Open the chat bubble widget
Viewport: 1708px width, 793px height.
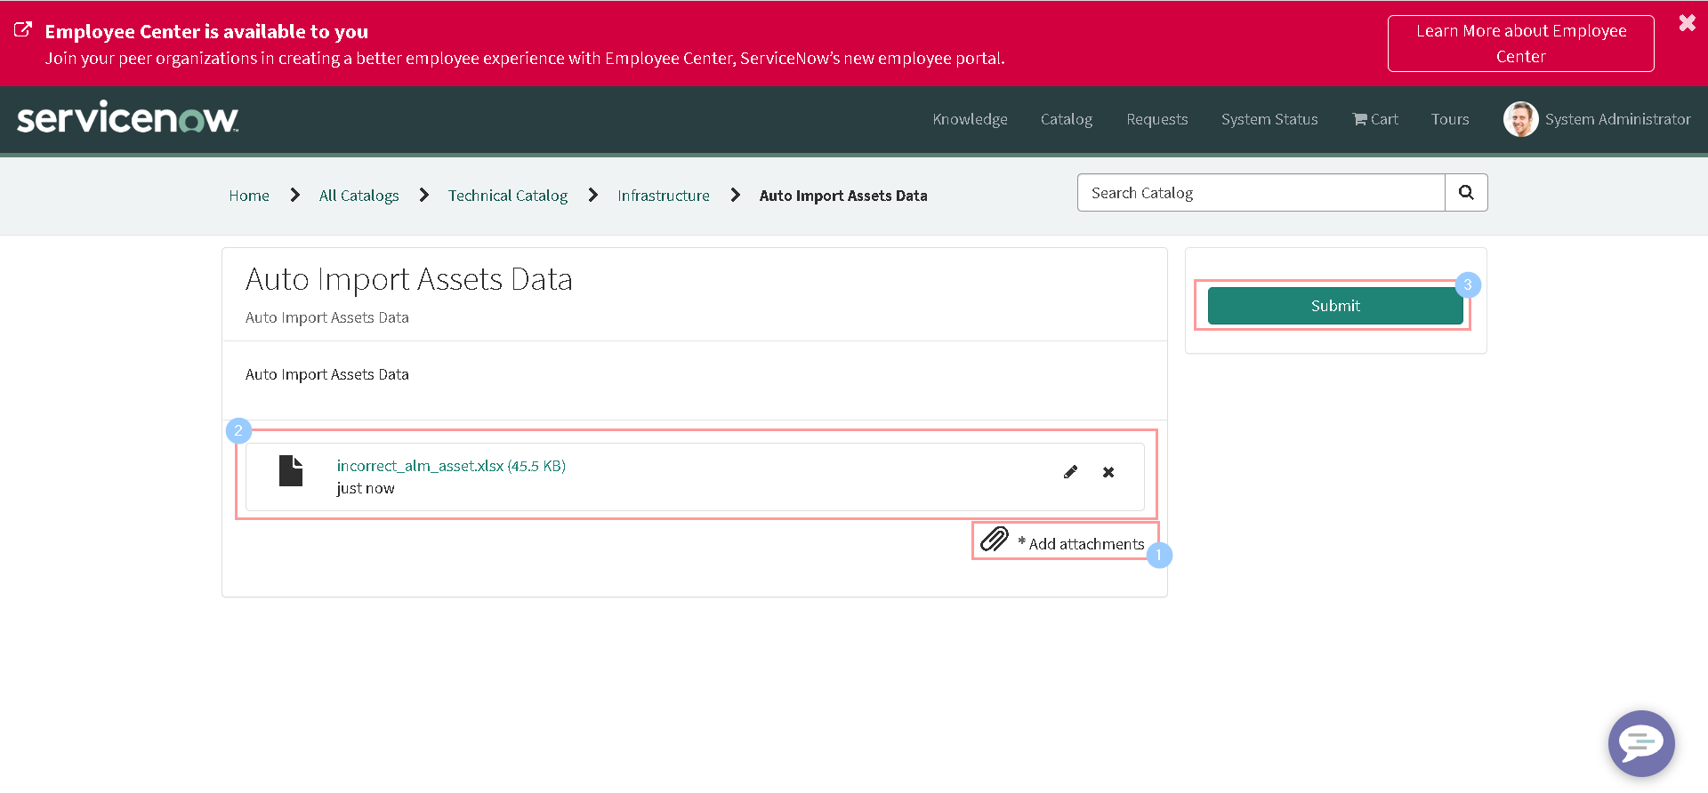(1640, 743)
